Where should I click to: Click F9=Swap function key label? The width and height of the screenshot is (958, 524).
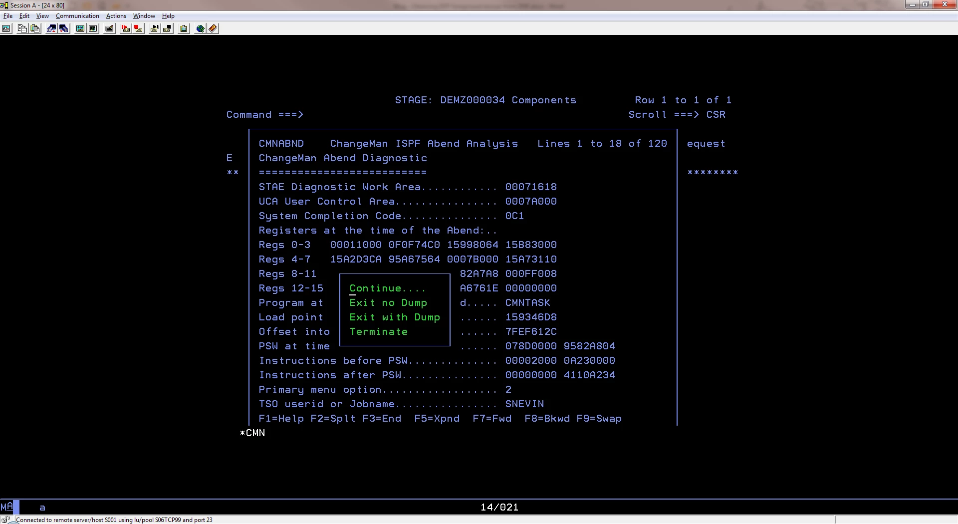pyautogui.click(x=599, y=418)
